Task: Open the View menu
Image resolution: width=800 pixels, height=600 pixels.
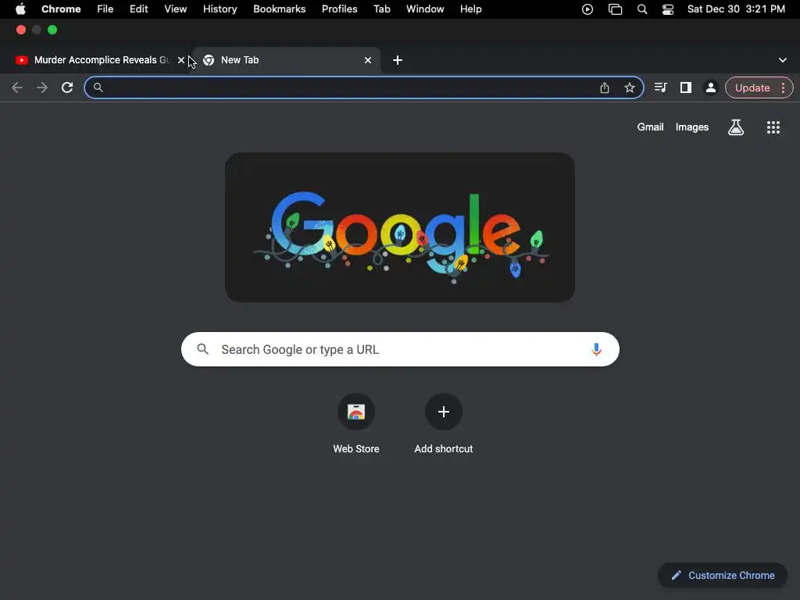Action: [x=176, y=9]
